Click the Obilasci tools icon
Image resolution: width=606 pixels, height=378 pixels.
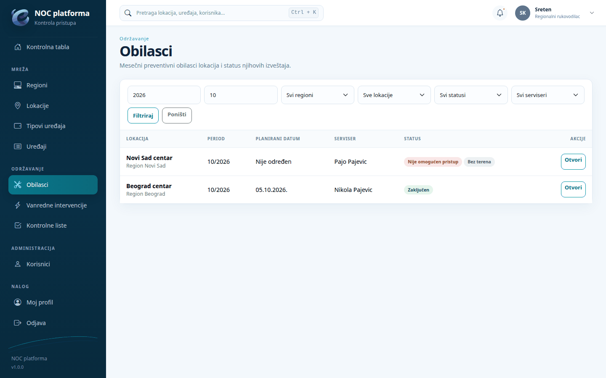(18, 185)
